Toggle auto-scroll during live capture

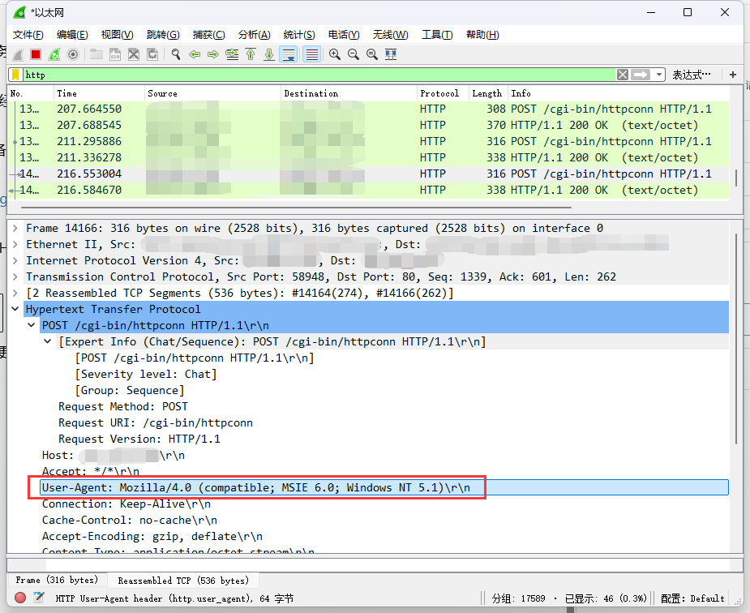(x=288, y=54)
